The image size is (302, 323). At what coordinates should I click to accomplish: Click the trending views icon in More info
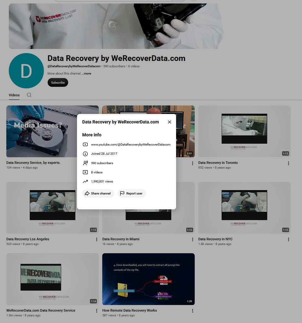pos(85,182)
